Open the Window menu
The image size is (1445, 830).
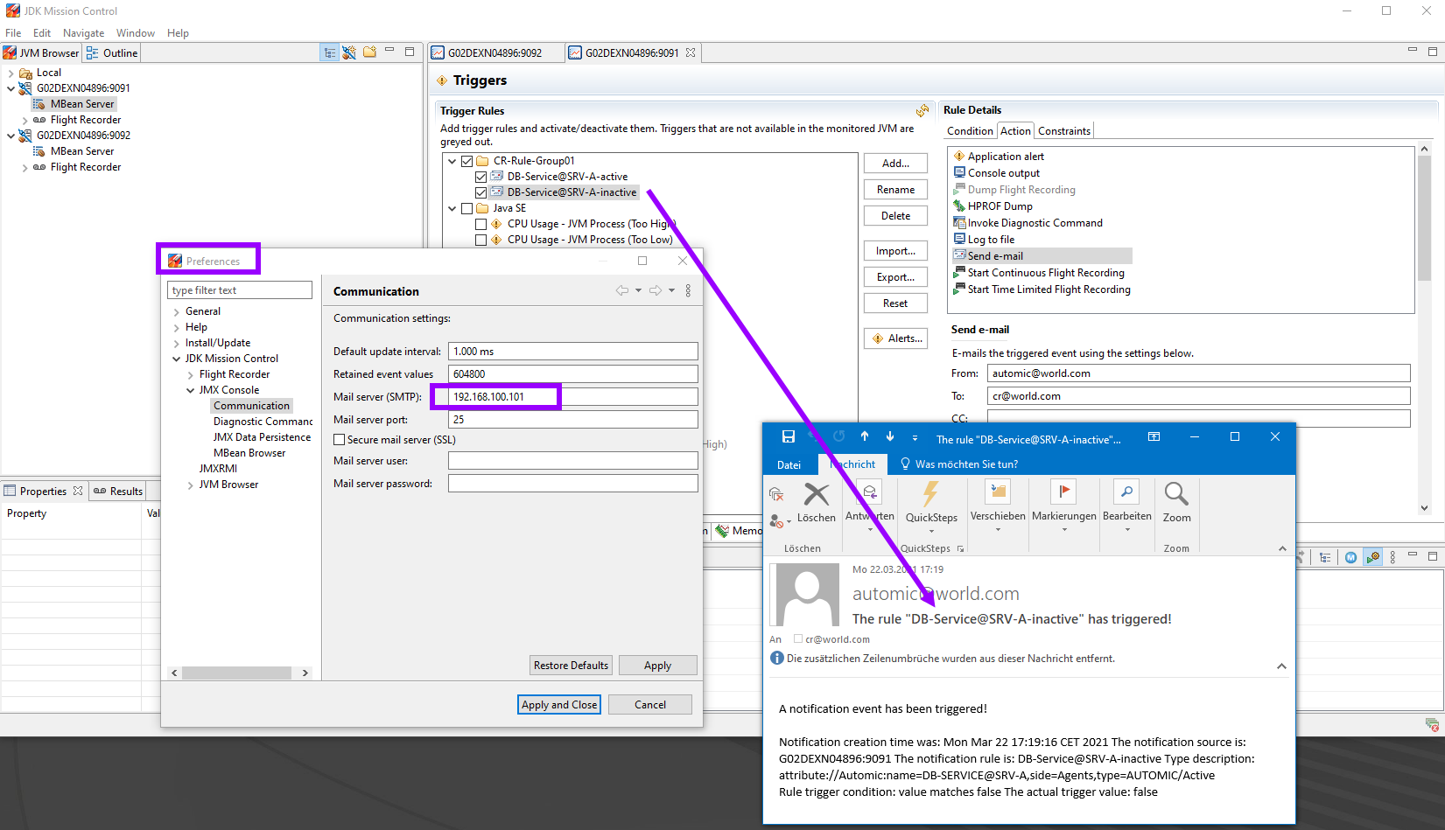click(136, 33)
